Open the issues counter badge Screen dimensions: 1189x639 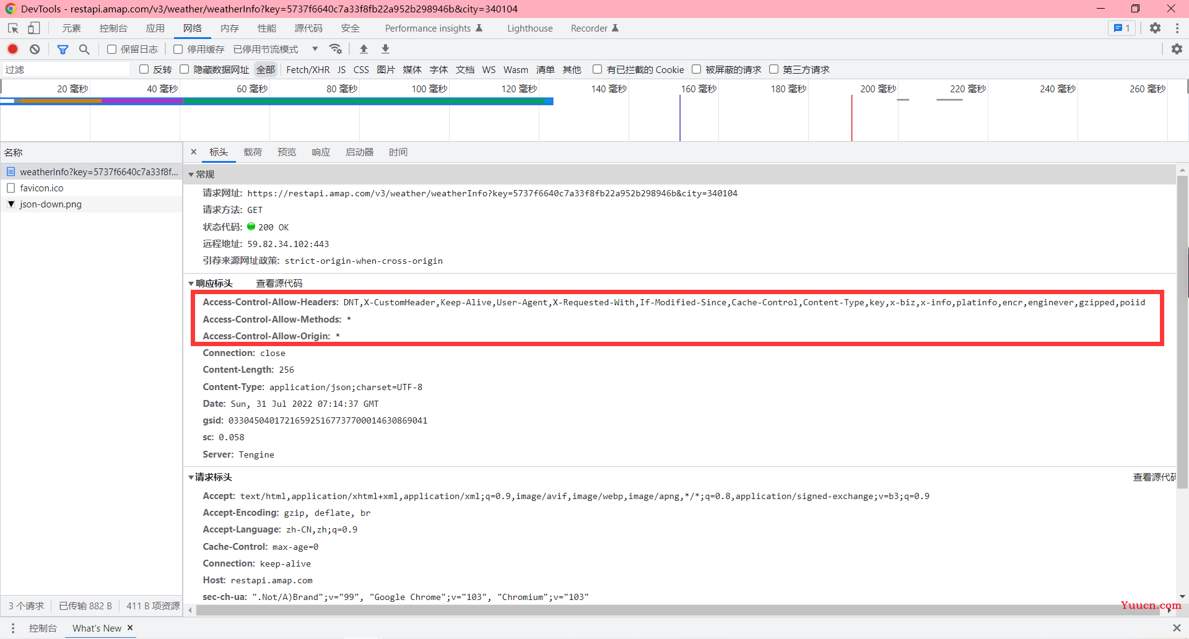tap(1121, 28)
